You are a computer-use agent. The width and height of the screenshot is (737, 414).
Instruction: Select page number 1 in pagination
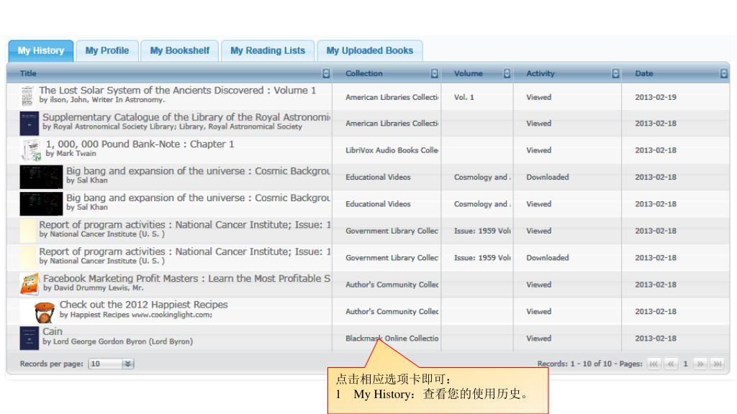(685, 364)
